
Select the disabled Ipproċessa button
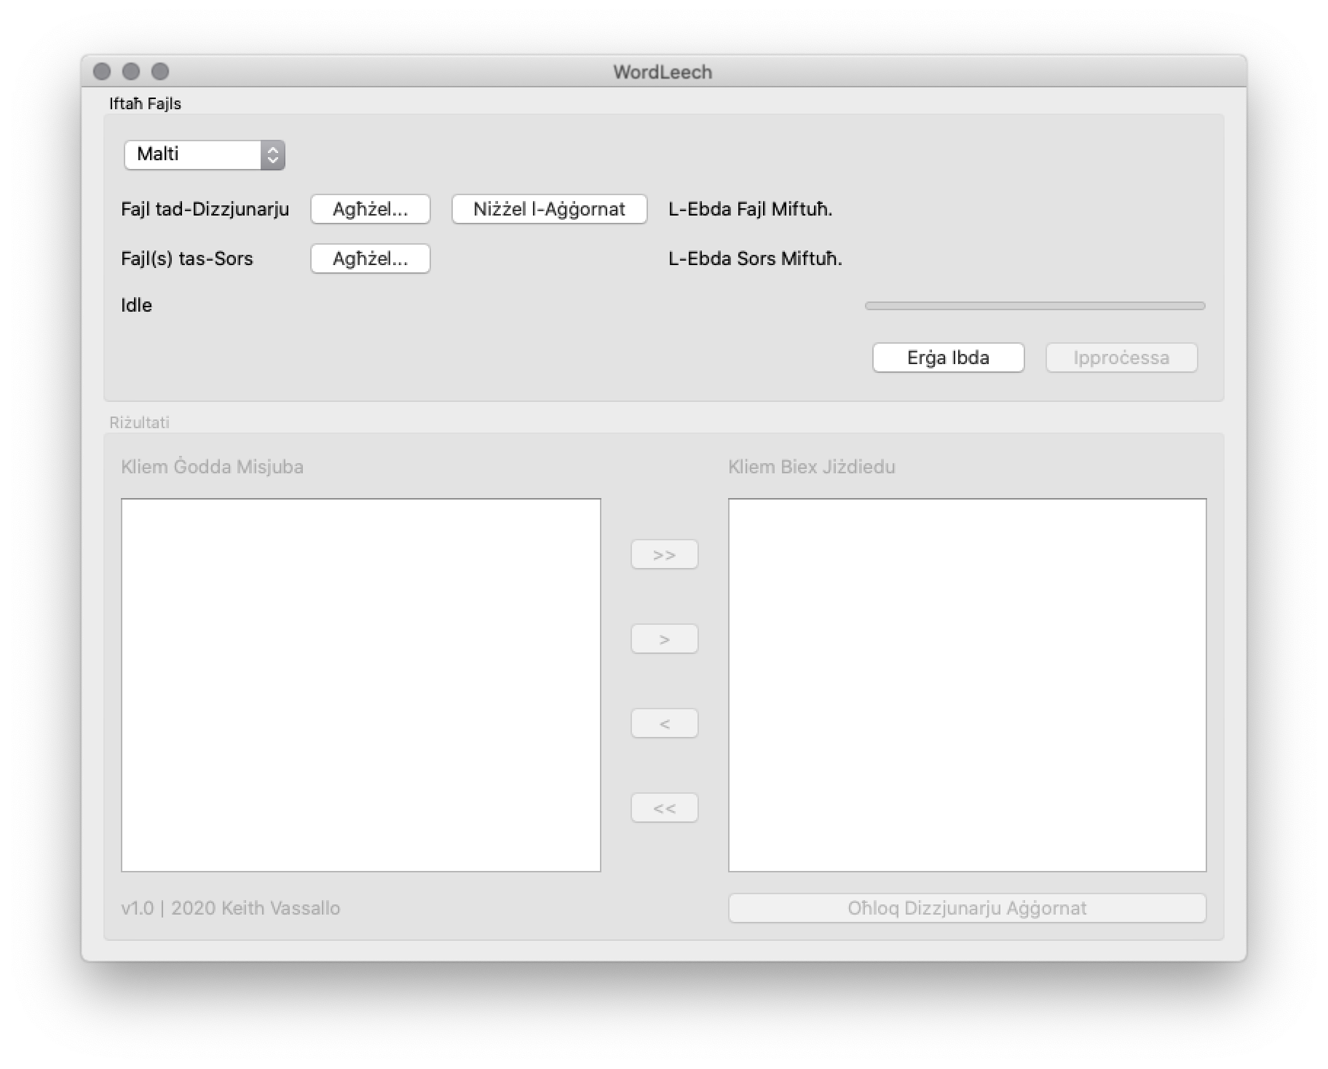(x=1120, y=357)
